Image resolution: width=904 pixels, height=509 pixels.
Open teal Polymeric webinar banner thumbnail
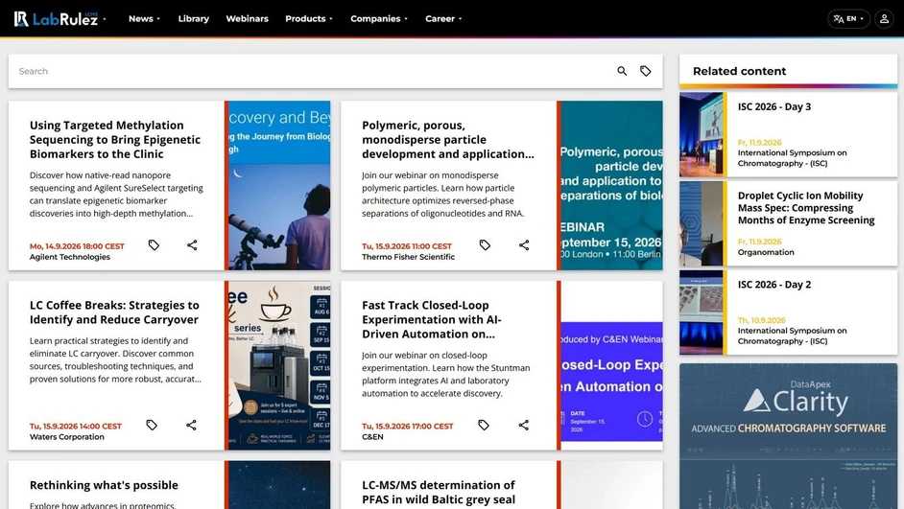tap(611, 185)
